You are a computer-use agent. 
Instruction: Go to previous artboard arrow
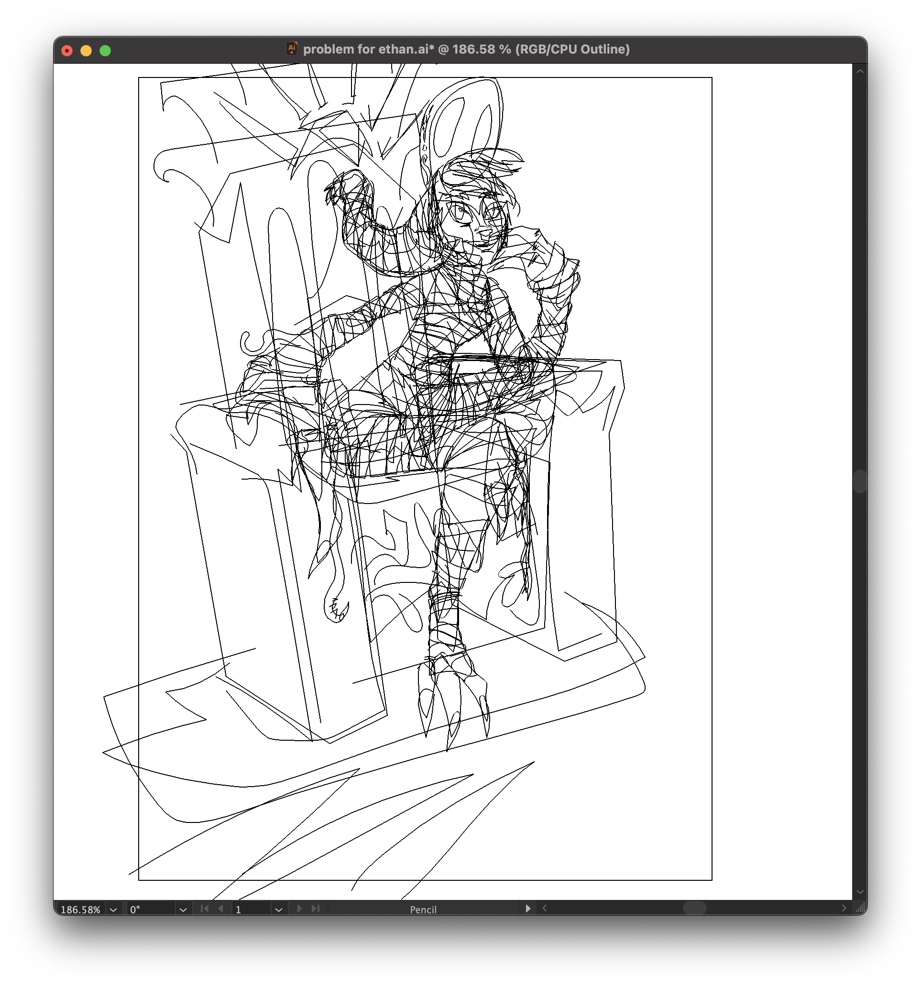[x=221, y=909]
